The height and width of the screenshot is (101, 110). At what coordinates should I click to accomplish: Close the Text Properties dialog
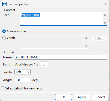(x=106, y=4)
